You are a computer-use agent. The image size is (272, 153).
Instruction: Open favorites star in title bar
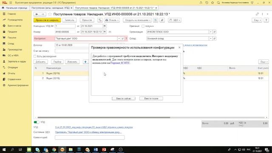[212, 3]
